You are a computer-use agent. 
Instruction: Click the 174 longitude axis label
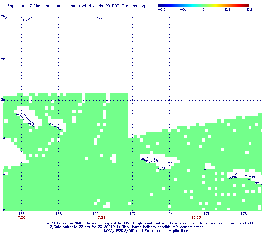[170, 214]
